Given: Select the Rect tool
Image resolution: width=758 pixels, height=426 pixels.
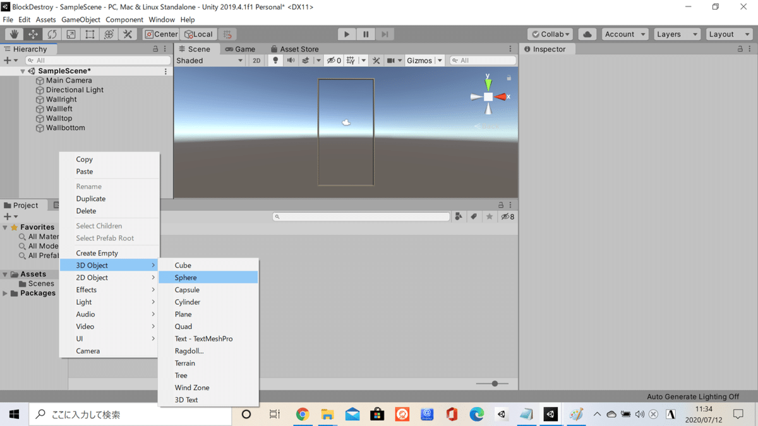Looking at the screenshot, I should 90,34.
